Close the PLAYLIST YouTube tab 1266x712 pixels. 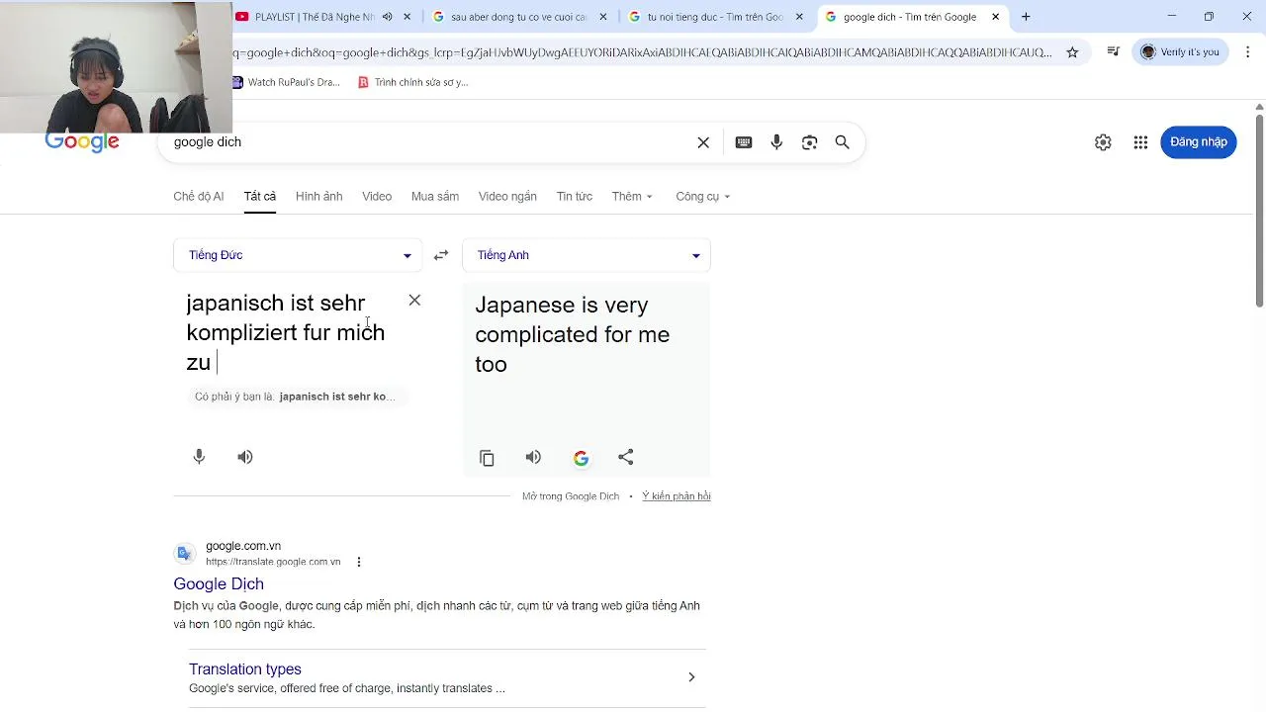407,17
